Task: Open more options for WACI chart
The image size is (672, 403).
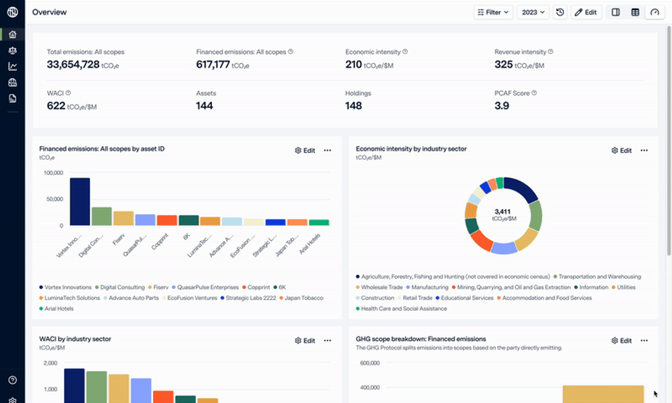Action: tap(327, 341)
